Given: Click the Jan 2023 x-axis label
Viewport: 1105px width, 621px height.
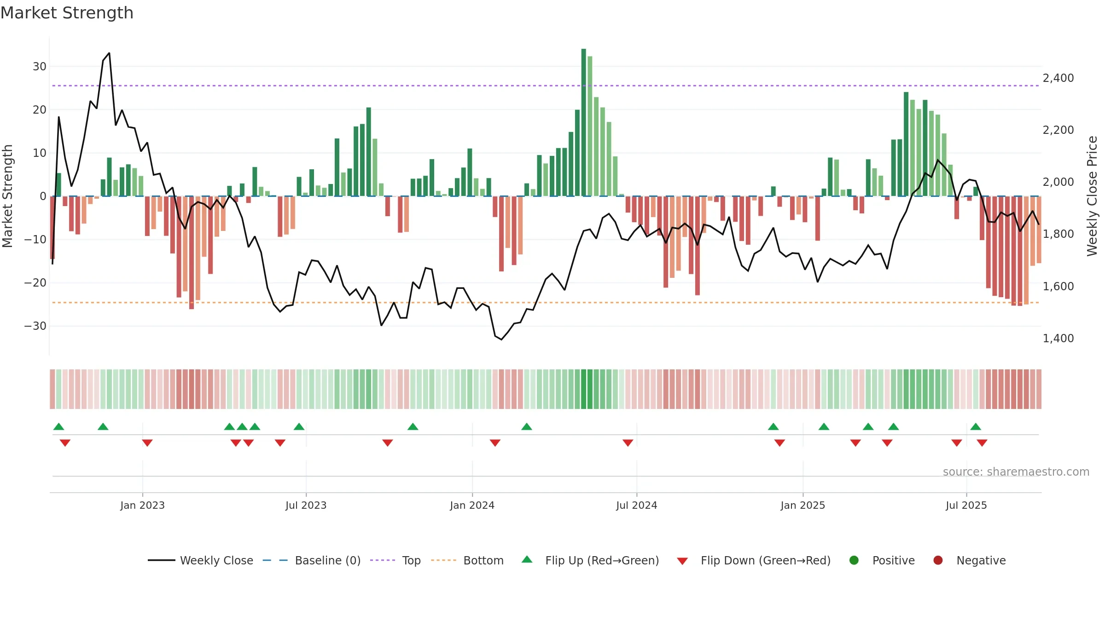Looking at the screenshot, I should point(143,505).
